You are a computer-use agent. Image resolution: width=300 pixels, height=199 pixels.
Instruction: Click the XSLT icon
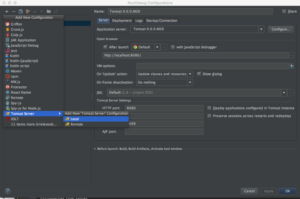click(8, 119)
